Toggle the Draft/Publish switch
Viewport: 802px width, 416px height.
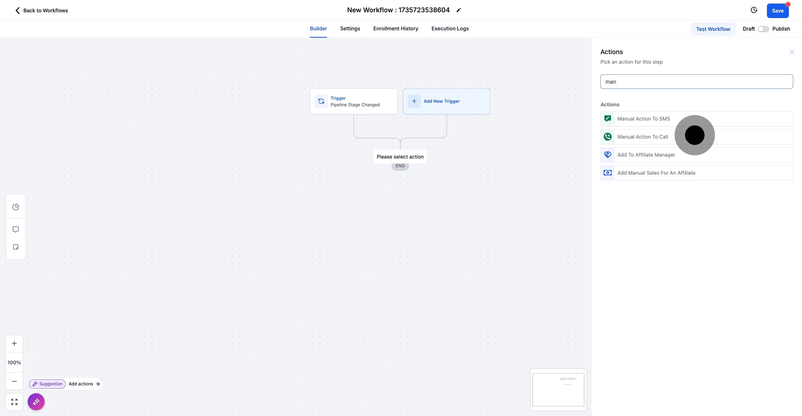[763, 29]
